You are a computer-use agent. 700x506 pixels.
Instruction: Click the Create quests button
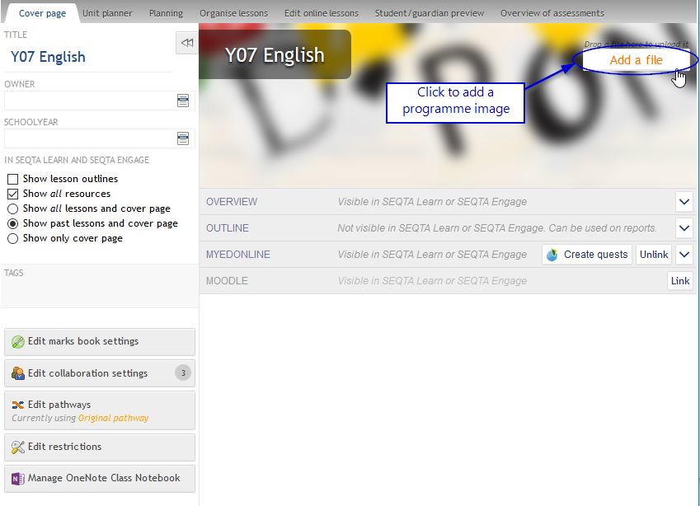pos(587,255)
